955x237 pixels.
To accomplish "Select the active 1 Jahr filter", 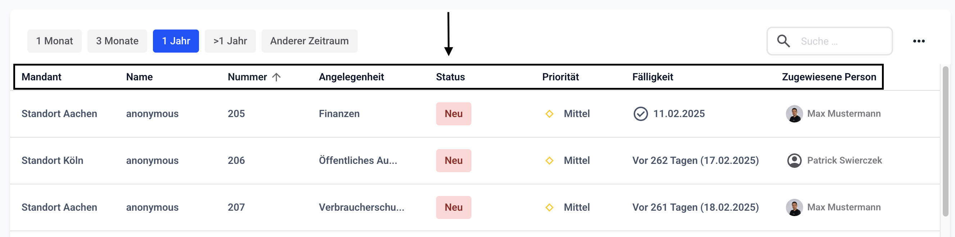I will coord(176,41).
